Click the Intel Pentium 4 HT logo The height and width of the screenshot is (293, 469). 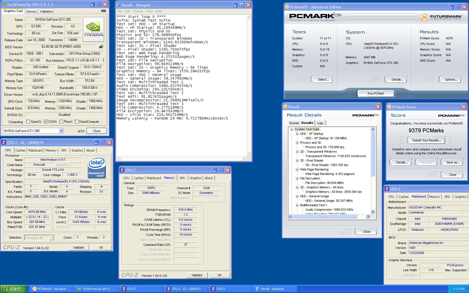click(96, 167)
